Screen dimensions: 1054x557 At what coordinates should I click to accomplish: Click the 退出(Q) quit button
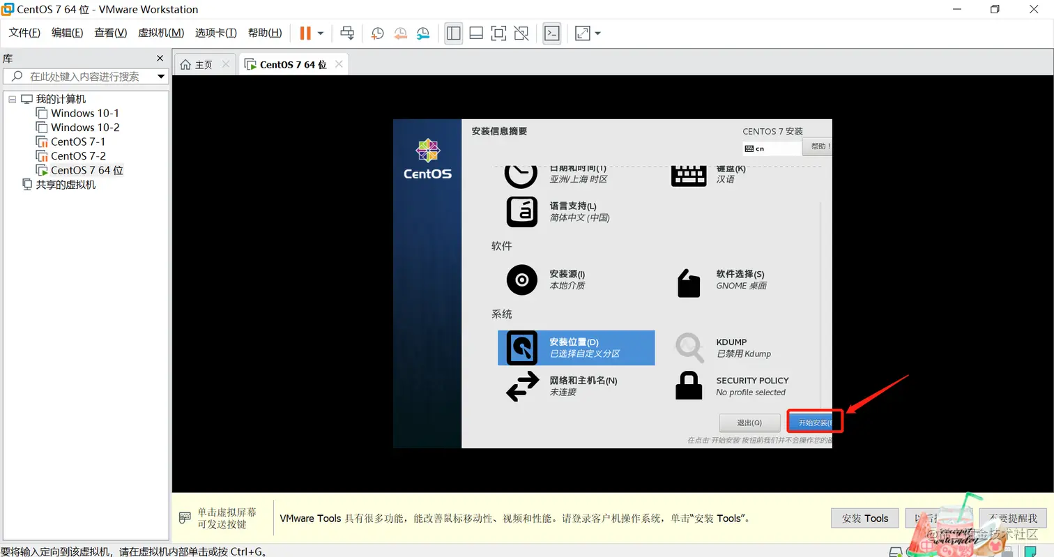point(749,422)
